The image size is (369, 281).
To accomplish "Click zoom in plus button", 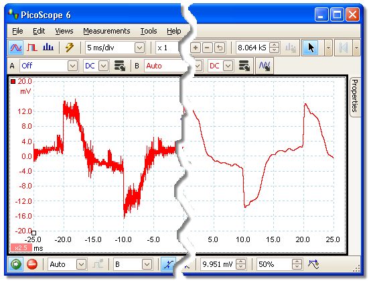I will point(195,48).
